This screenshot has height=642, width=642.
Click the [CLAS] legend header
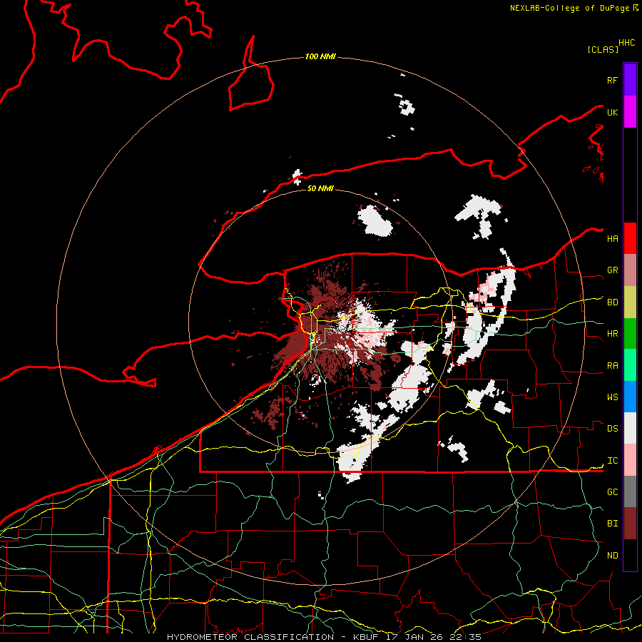point(602,49)
